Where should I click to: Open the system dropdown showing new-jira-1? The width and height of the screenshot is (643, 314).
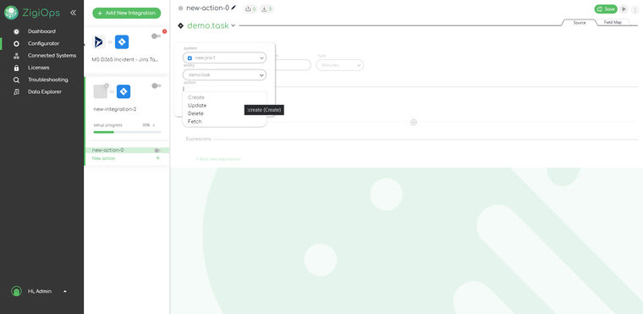click(x=224, y=58)
